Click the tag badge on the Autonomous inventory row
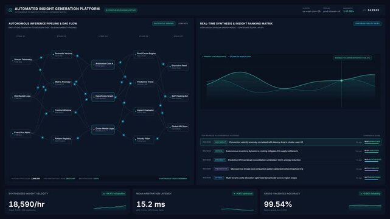Viewport: 390px width, 219px height. (x=219, y=151)
